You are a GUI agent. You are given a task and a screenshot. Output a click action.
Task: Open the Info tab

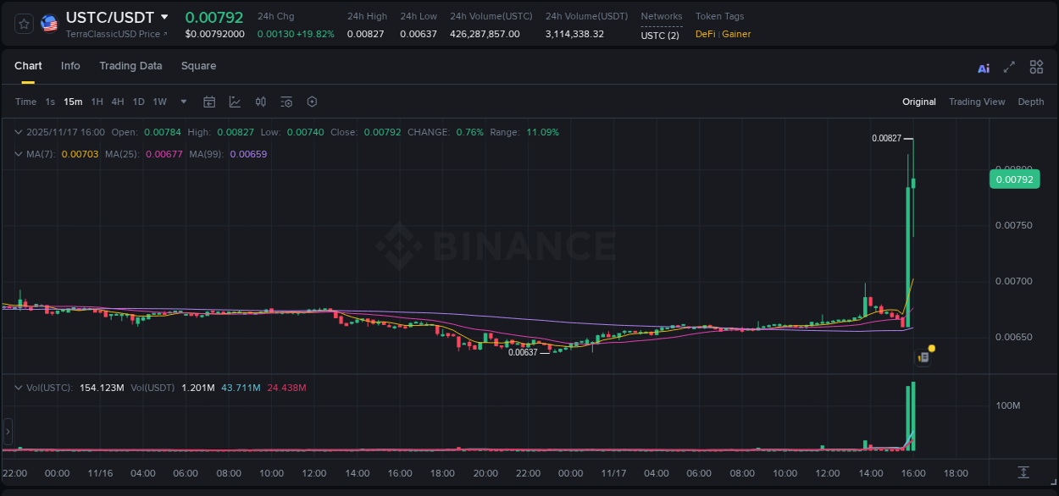[70, 66]
